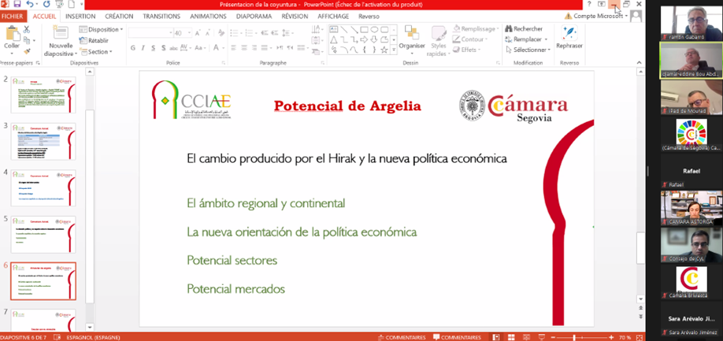Switch to the INSERTION tab
The image size is (723, 341).
click(x=80, y=16)
